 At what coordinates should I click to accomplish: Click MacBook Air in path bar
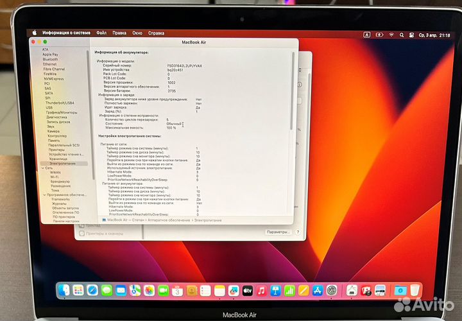pos(117,220)
